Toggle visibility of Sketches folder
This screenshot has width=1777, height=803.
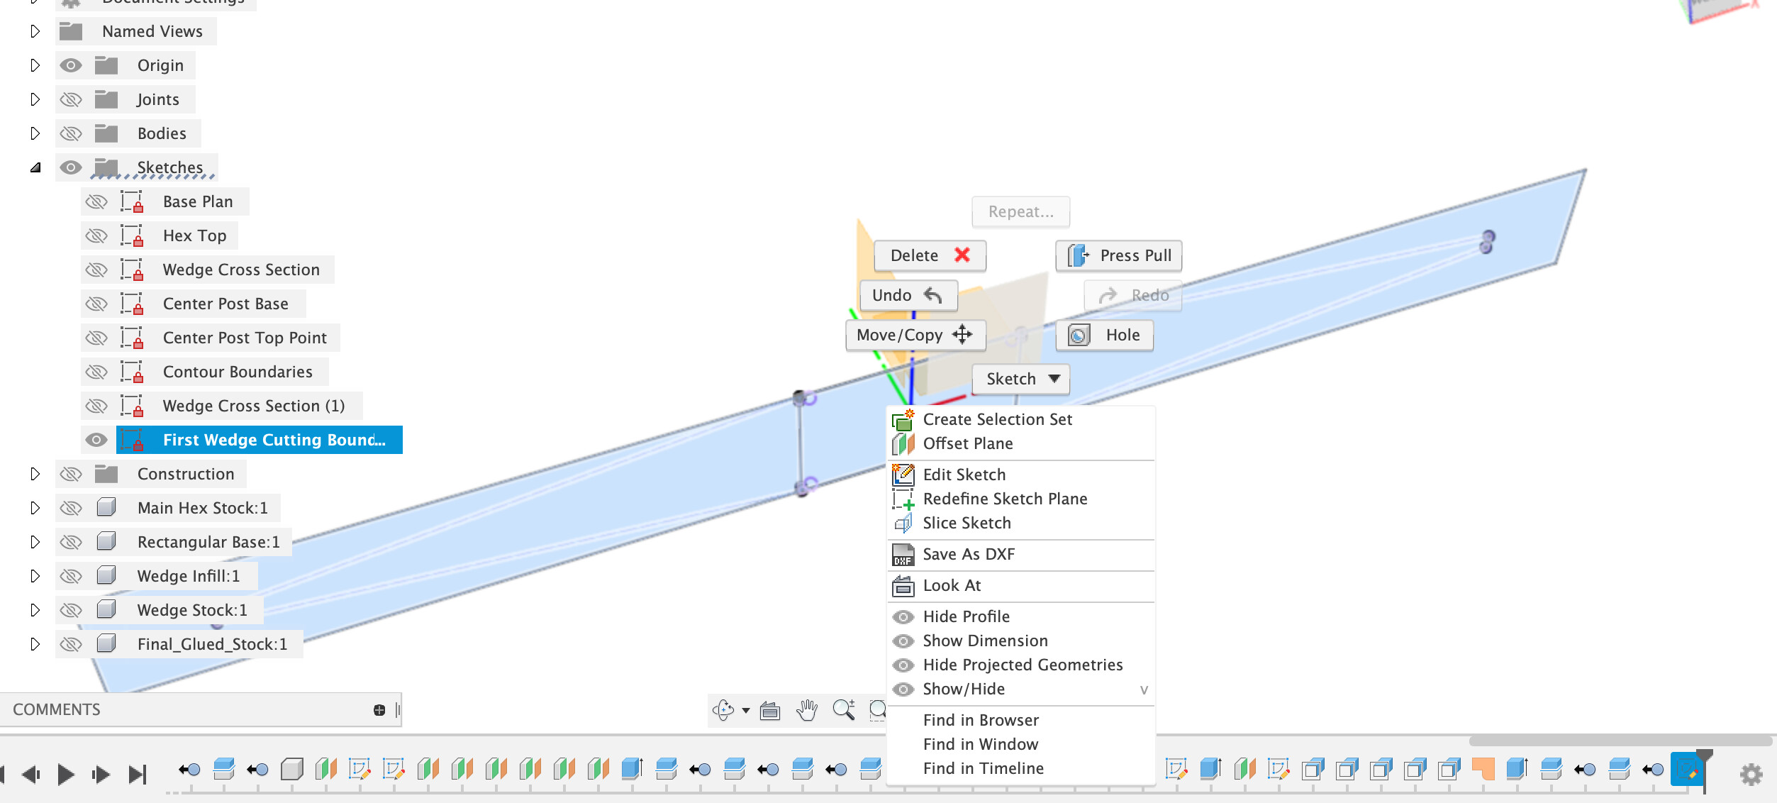click(x=71, y=167)
